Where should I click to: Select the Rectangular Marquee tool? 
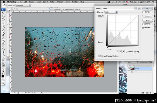(3, 16)
